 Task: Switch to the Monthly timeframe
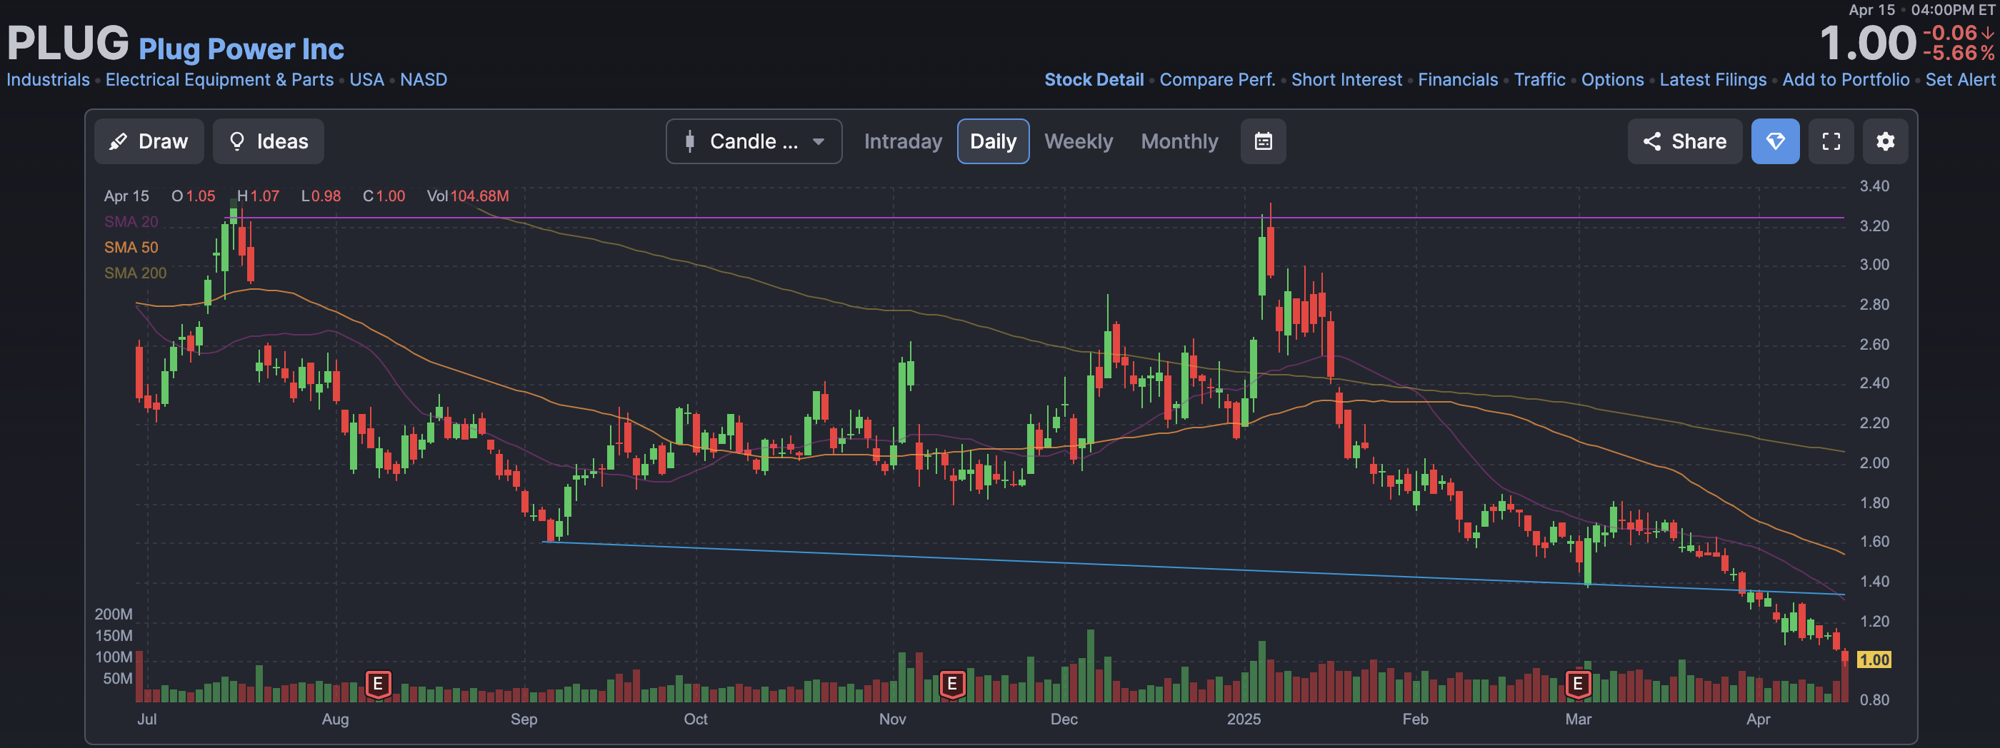pos(1179,141)
